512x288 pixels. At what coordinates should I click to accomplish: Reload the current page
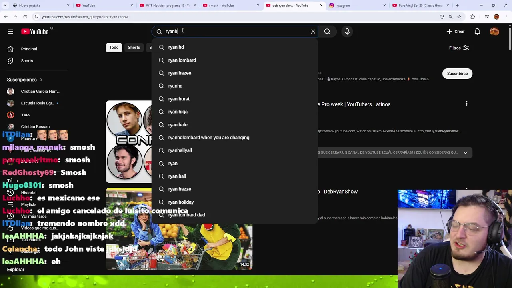click(x=25, y=17)
